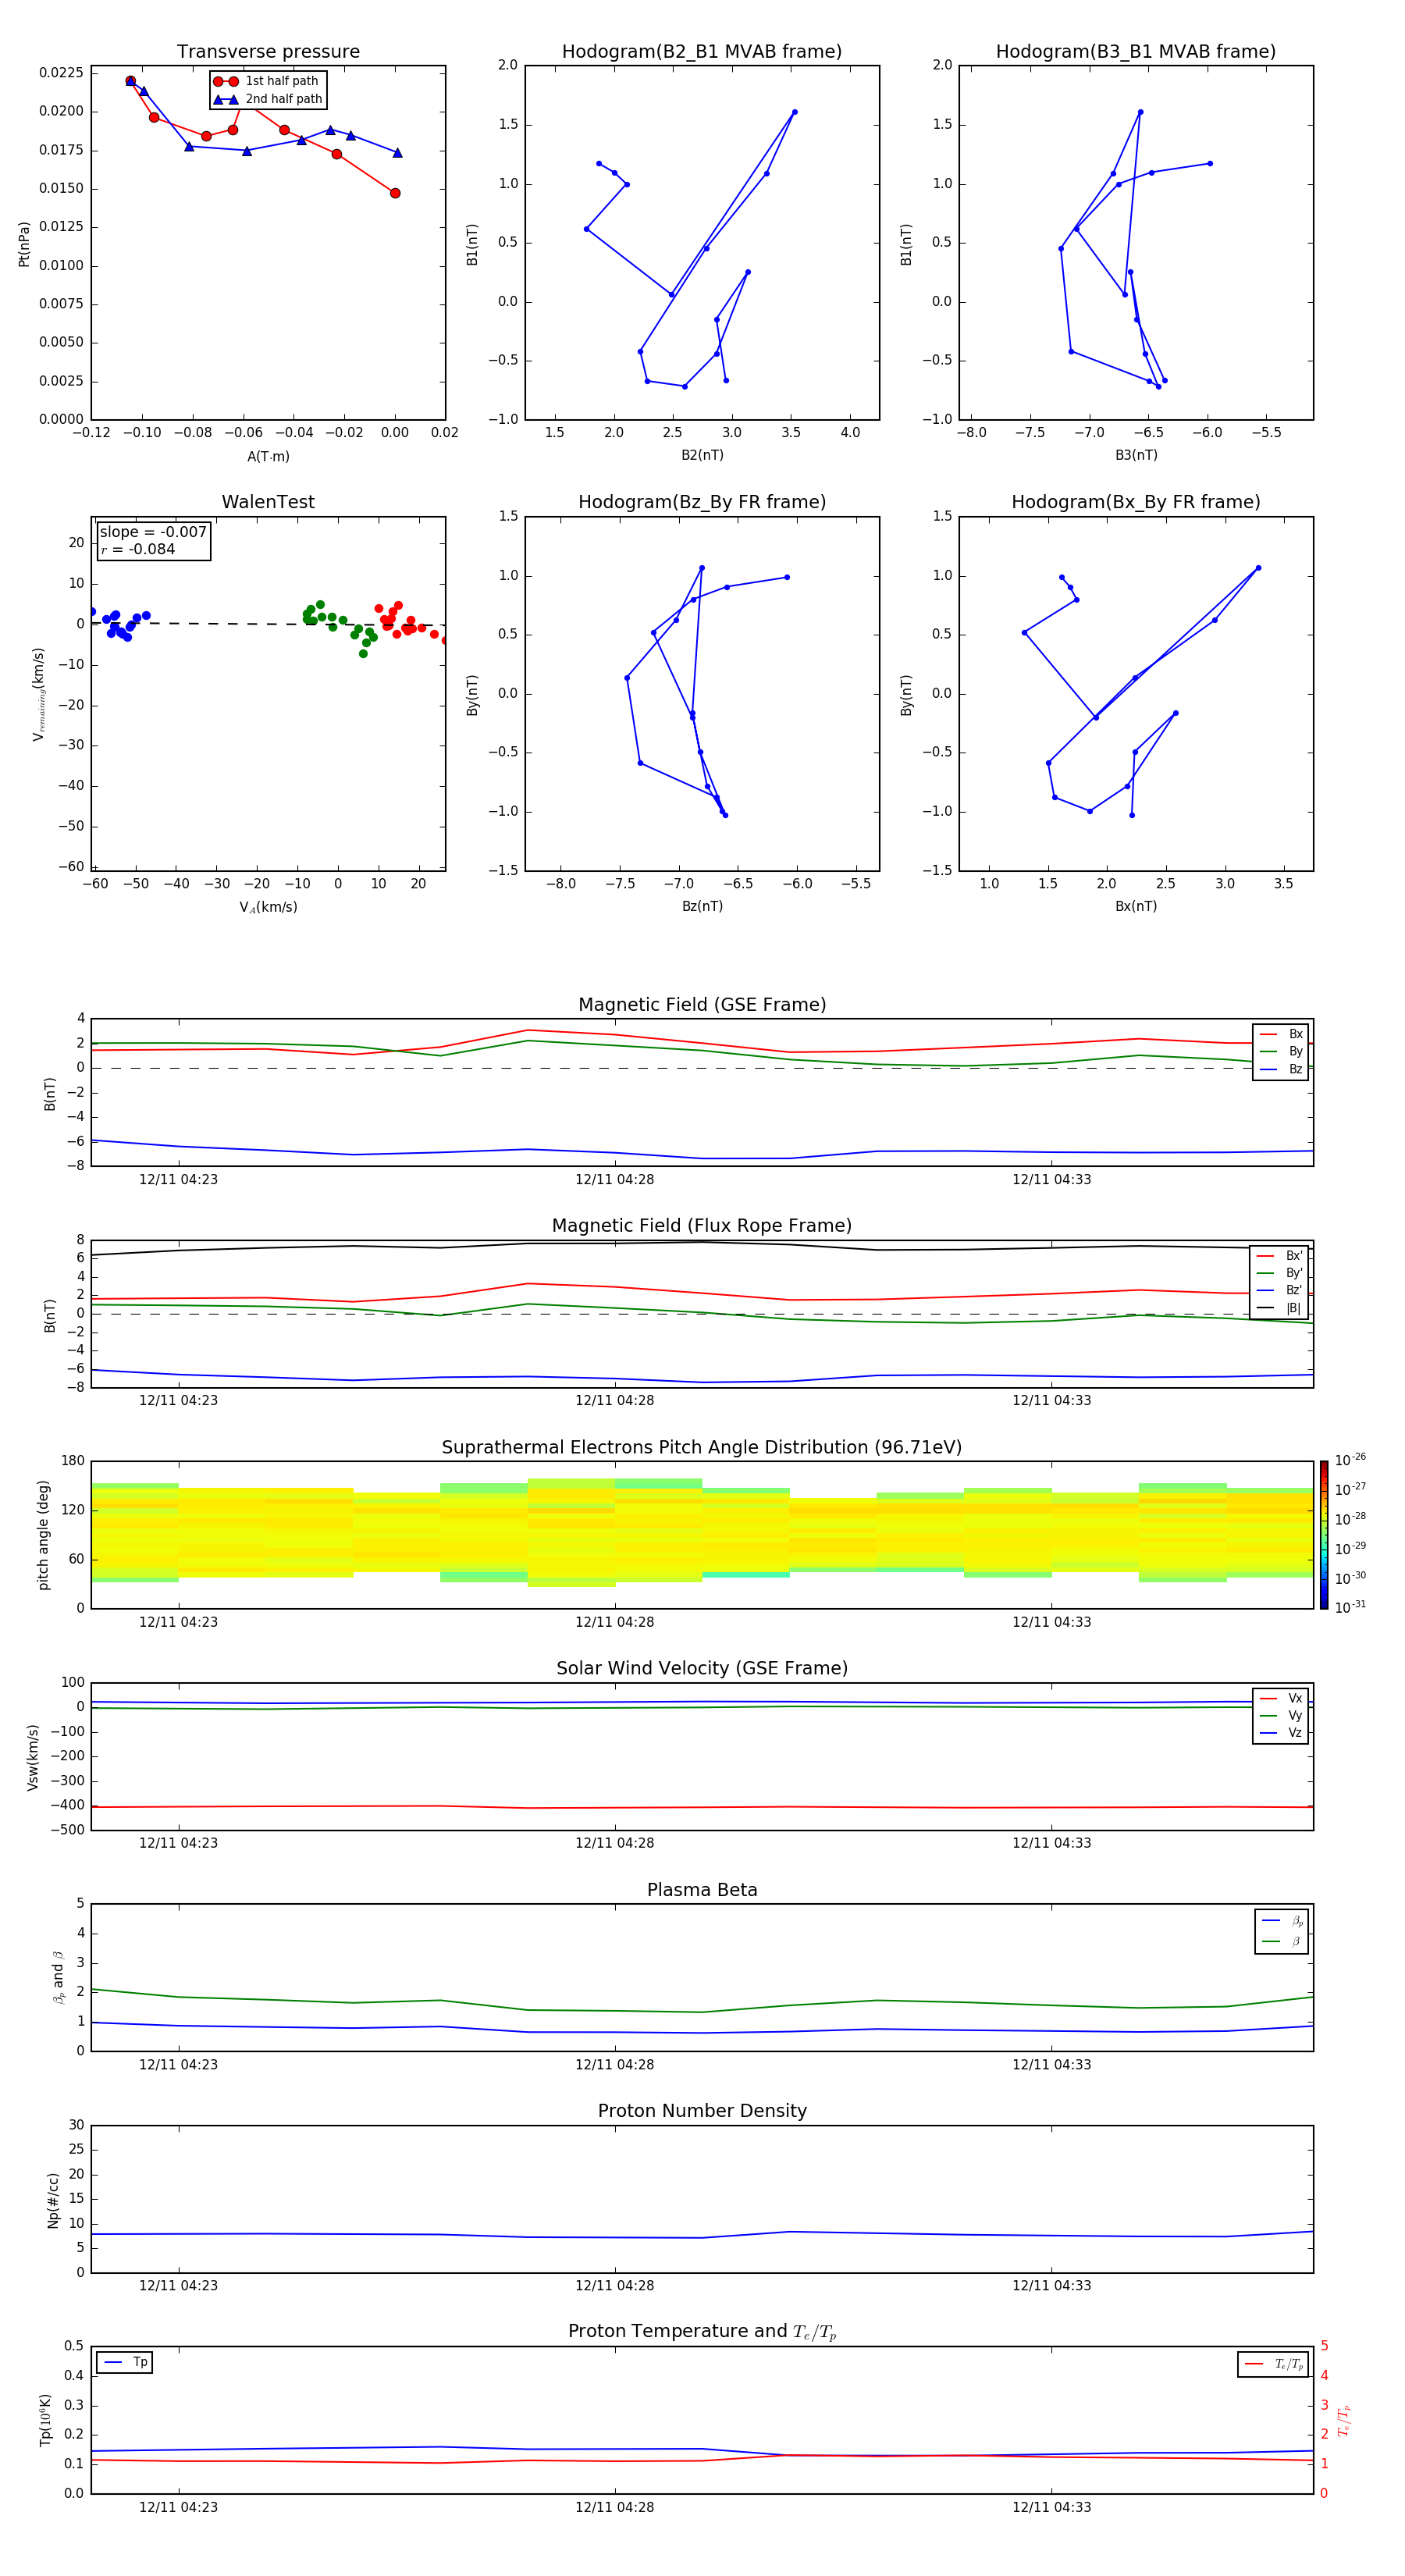
Task: Select 'Vx' in solar wind legend
Action: pos(1281,1698)
